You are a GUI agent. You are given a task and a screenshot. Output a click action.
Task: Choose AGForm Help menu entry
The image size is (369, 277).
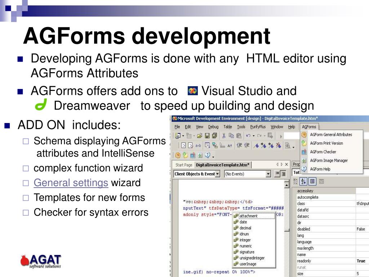(x=332, y=169)
